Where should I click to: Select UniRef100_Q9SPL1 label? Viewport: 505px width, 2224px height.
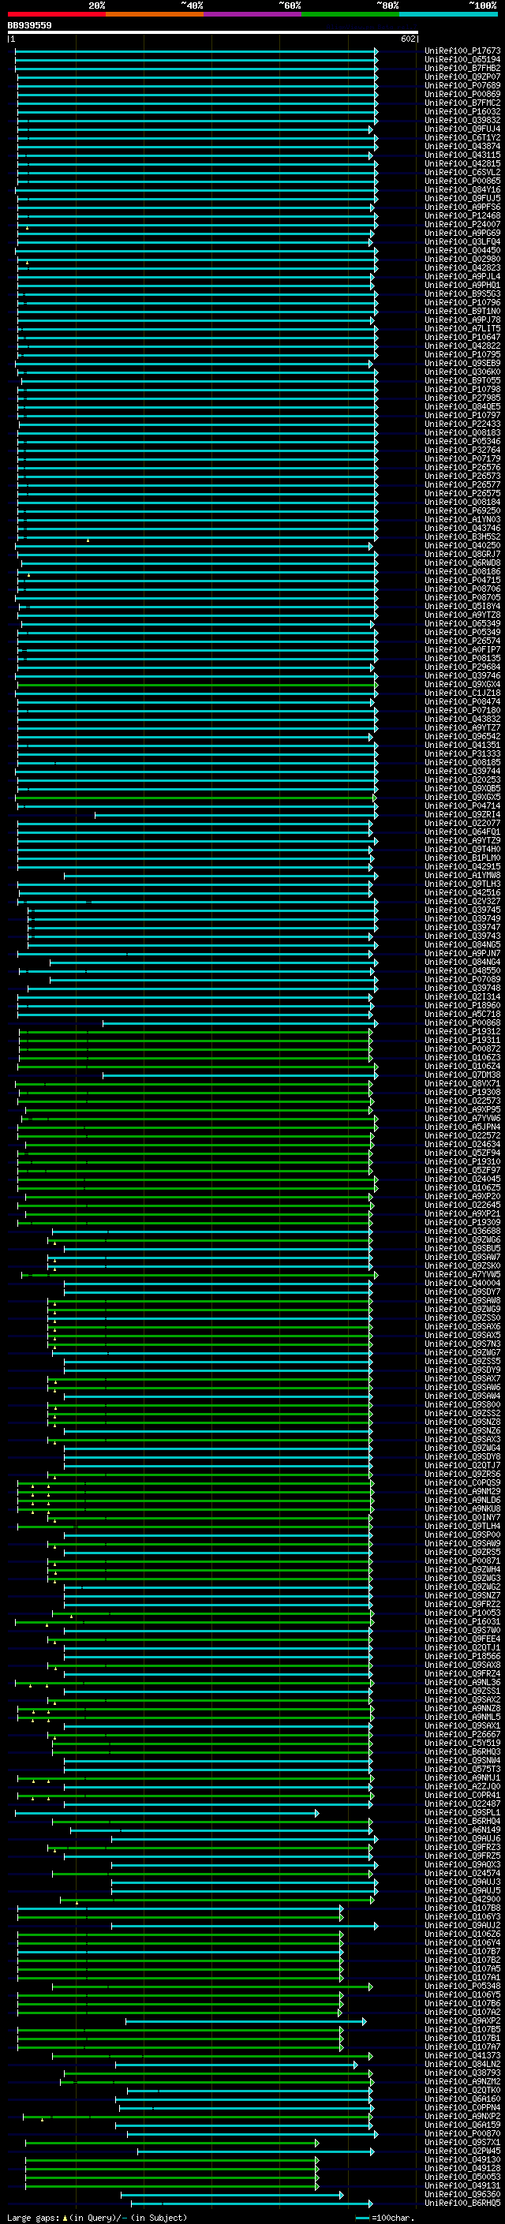click(x=462, y=1813)
